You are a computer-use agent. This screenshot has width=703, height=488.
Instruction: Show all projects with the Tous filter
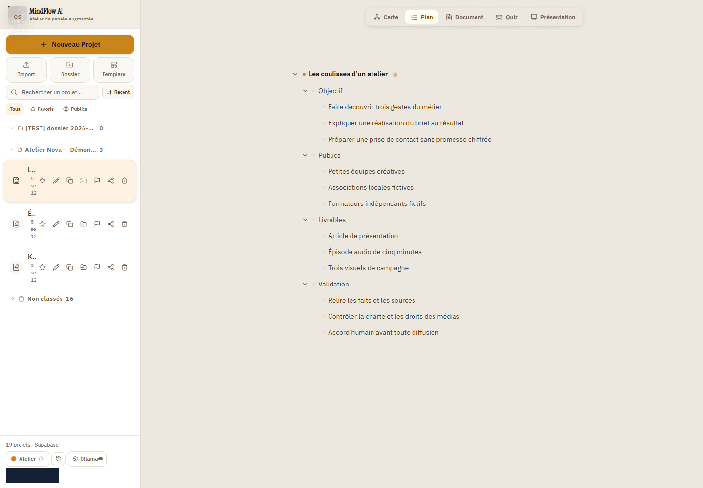[x=15, y=109]
